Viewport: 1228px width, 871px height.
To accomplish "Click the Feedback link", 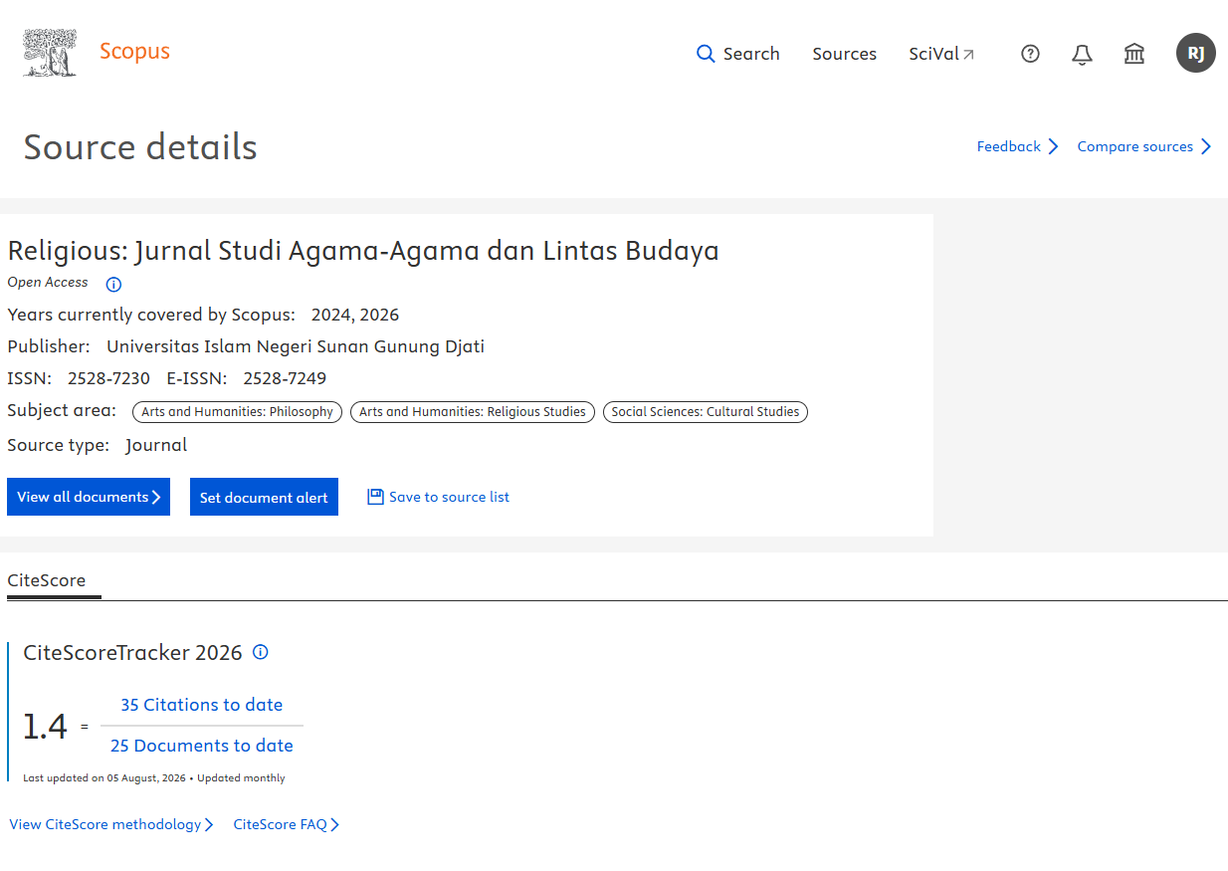I will pyautogui.click(x=1017, y=146).
